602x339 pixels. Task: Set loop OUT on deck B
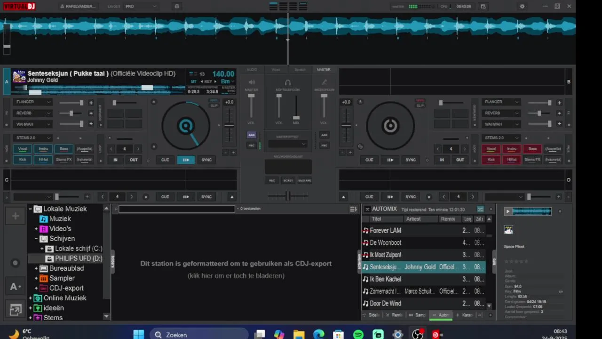[460, 160]
